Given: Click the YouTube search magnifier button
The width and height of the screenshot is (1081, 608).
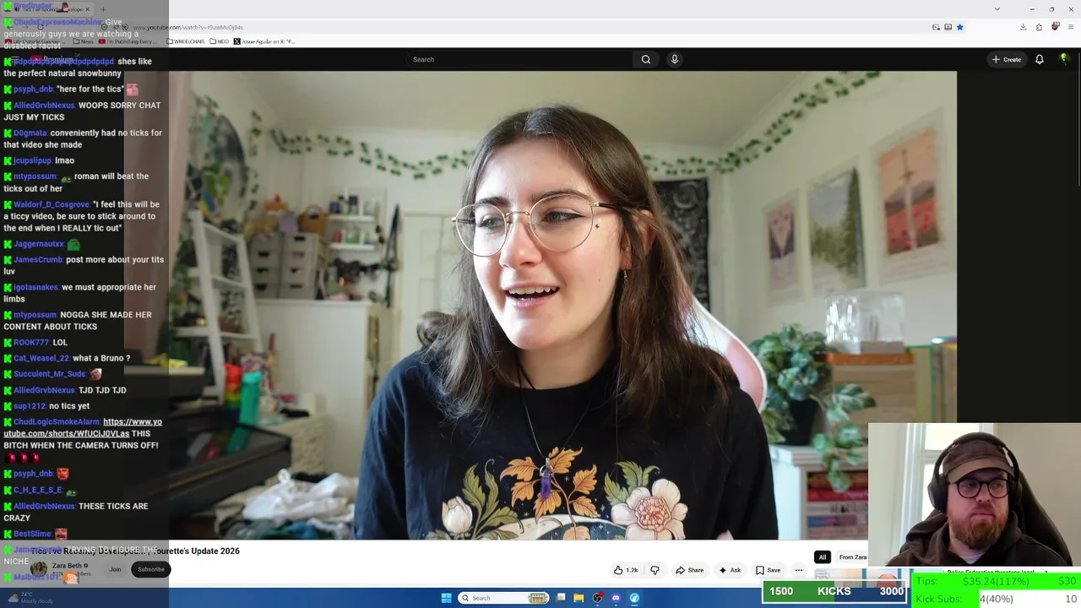Looking at the screenshot, I should pos(646,59).
